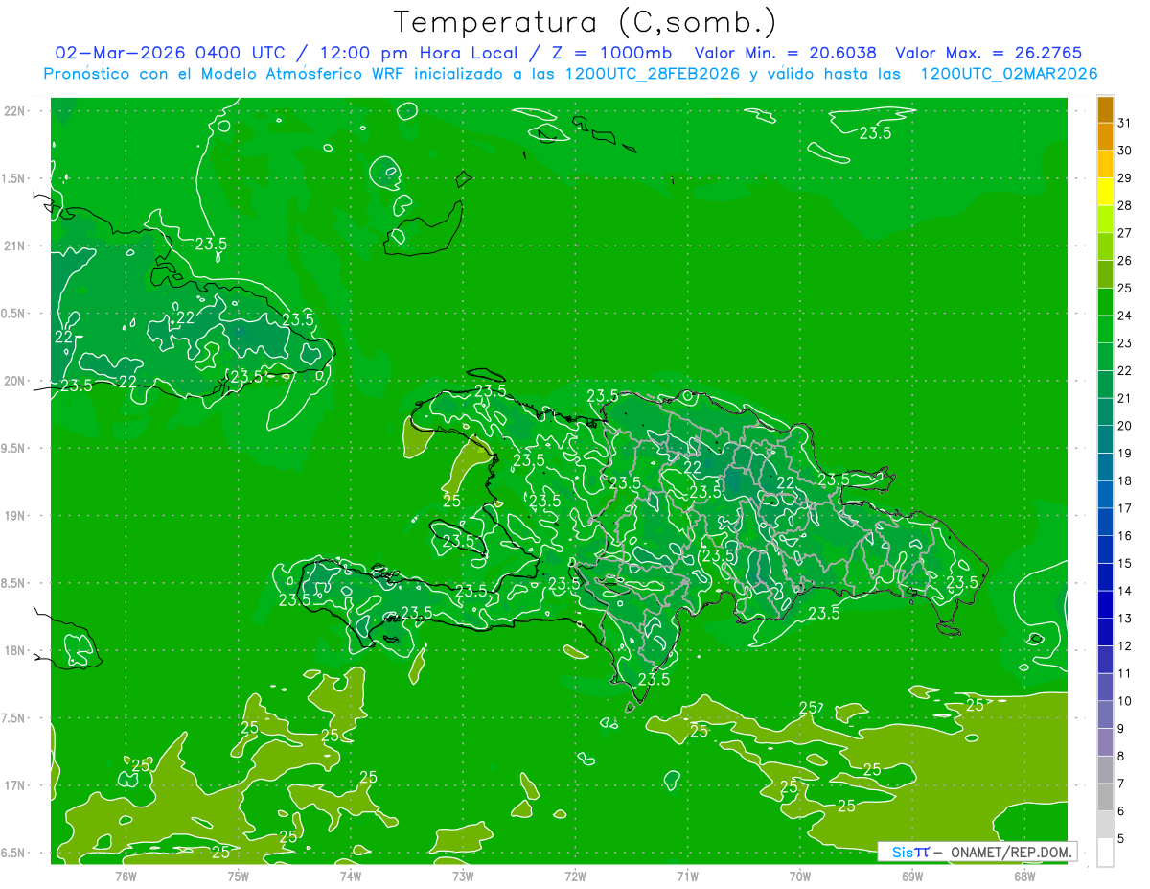The width and height of the screenshot is (1150, 889).
Task: Click the '26' colorbar label
Action: click(1125, 260)
